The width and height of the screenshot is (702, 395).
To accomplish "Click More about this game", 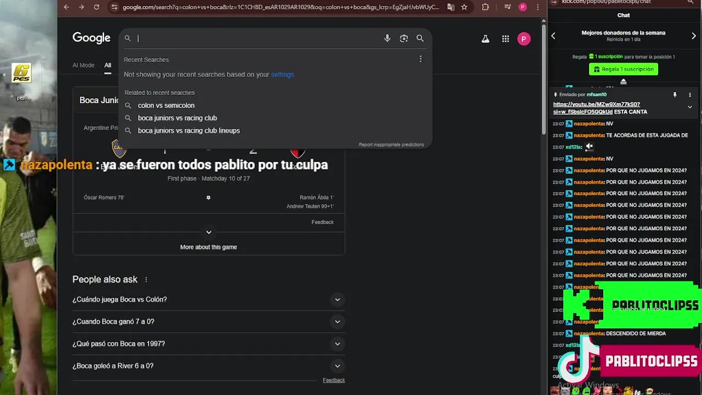I will [208, 247].
